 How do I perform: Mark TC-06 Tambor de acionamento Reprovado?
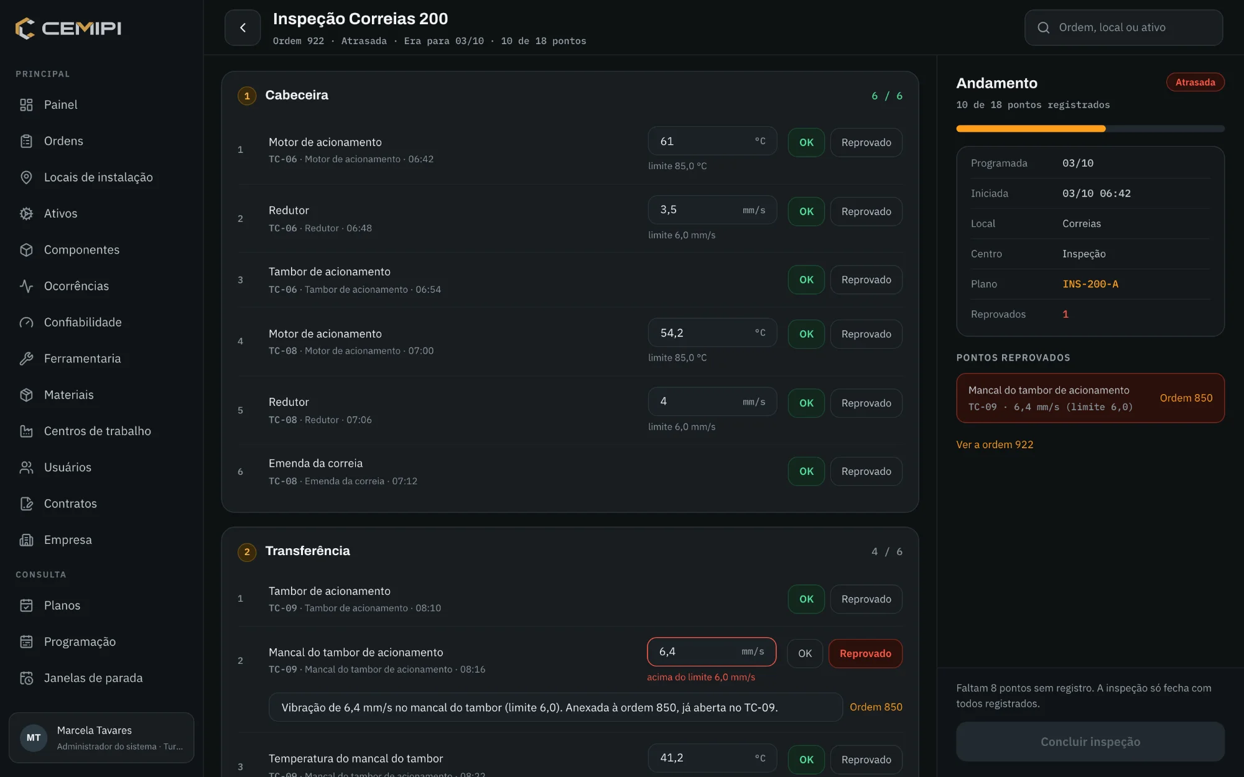[x=866, y=280]
